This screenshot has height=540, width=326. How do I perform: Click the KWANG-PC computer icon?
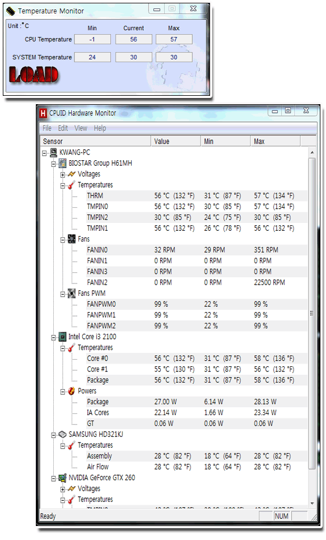53,152
